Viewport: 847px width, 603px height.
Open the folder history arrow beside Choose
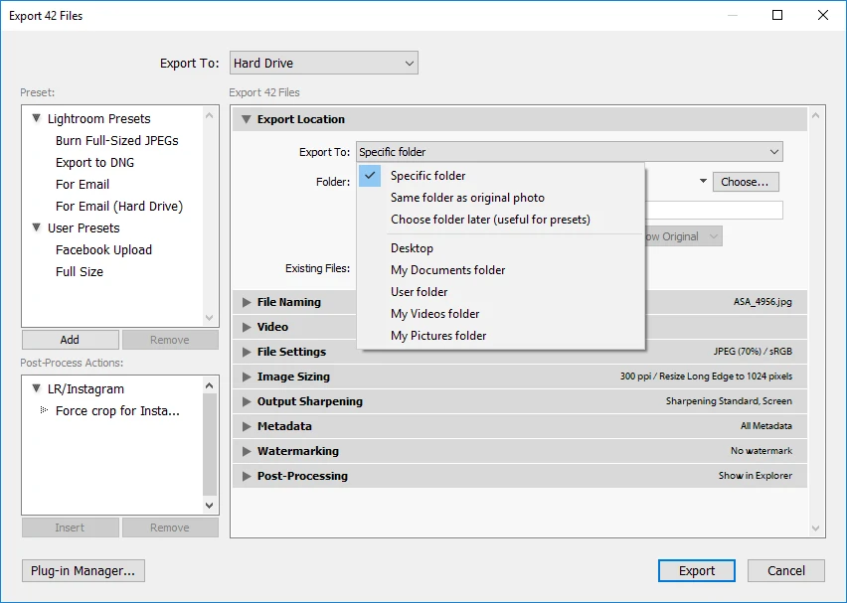point(703,182)
